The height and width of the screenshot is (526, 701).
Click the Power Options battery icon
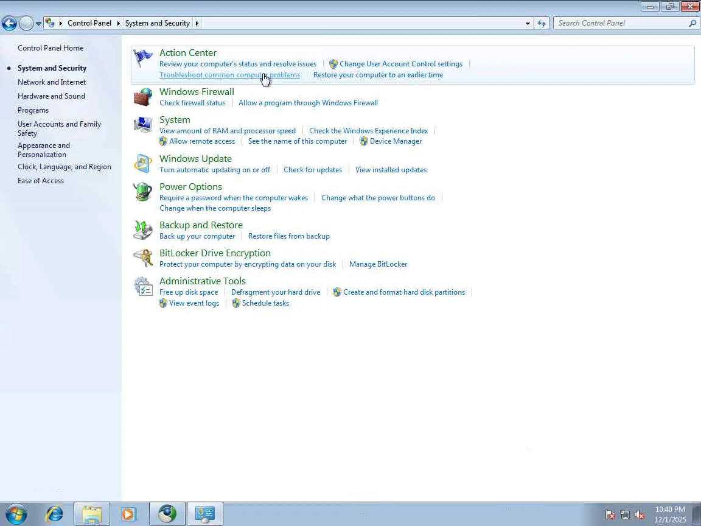(x=143, y=192)
